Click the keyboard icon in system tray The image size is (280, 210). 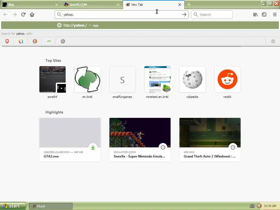coord(252,206)
